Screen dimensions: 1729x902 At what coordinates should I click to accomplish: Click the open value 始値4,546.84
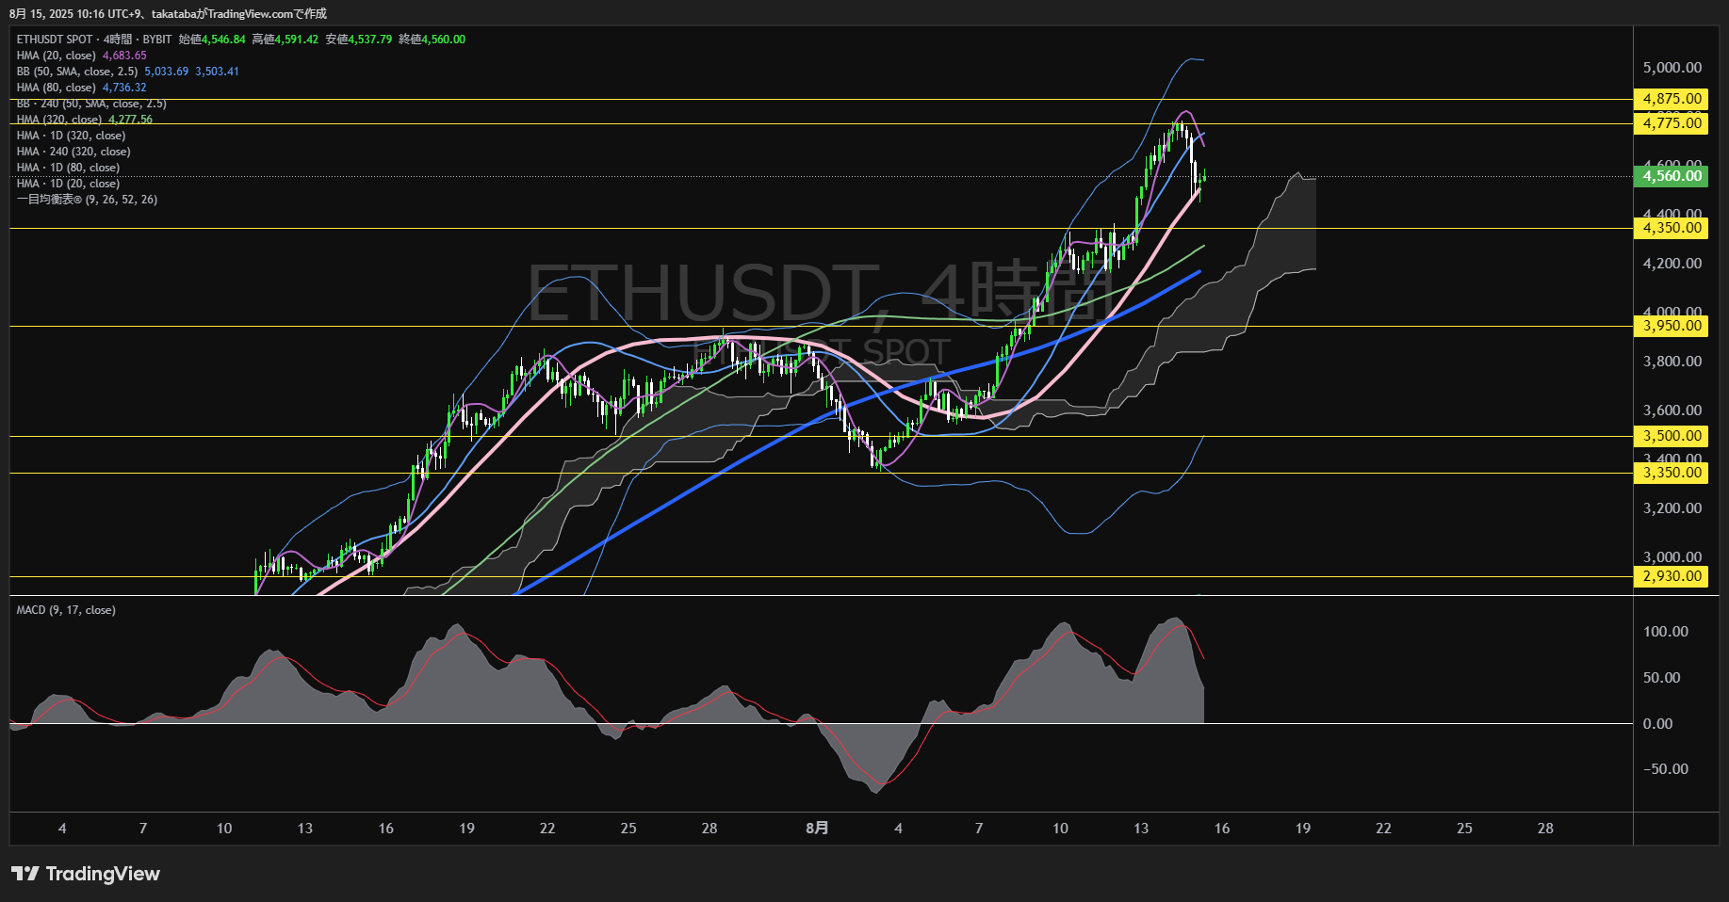coord(212,40)
